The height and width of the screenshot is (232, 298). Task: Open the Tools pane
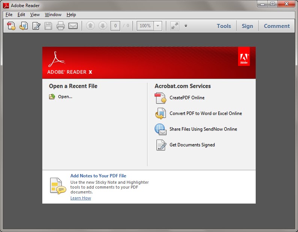point(224,26)
